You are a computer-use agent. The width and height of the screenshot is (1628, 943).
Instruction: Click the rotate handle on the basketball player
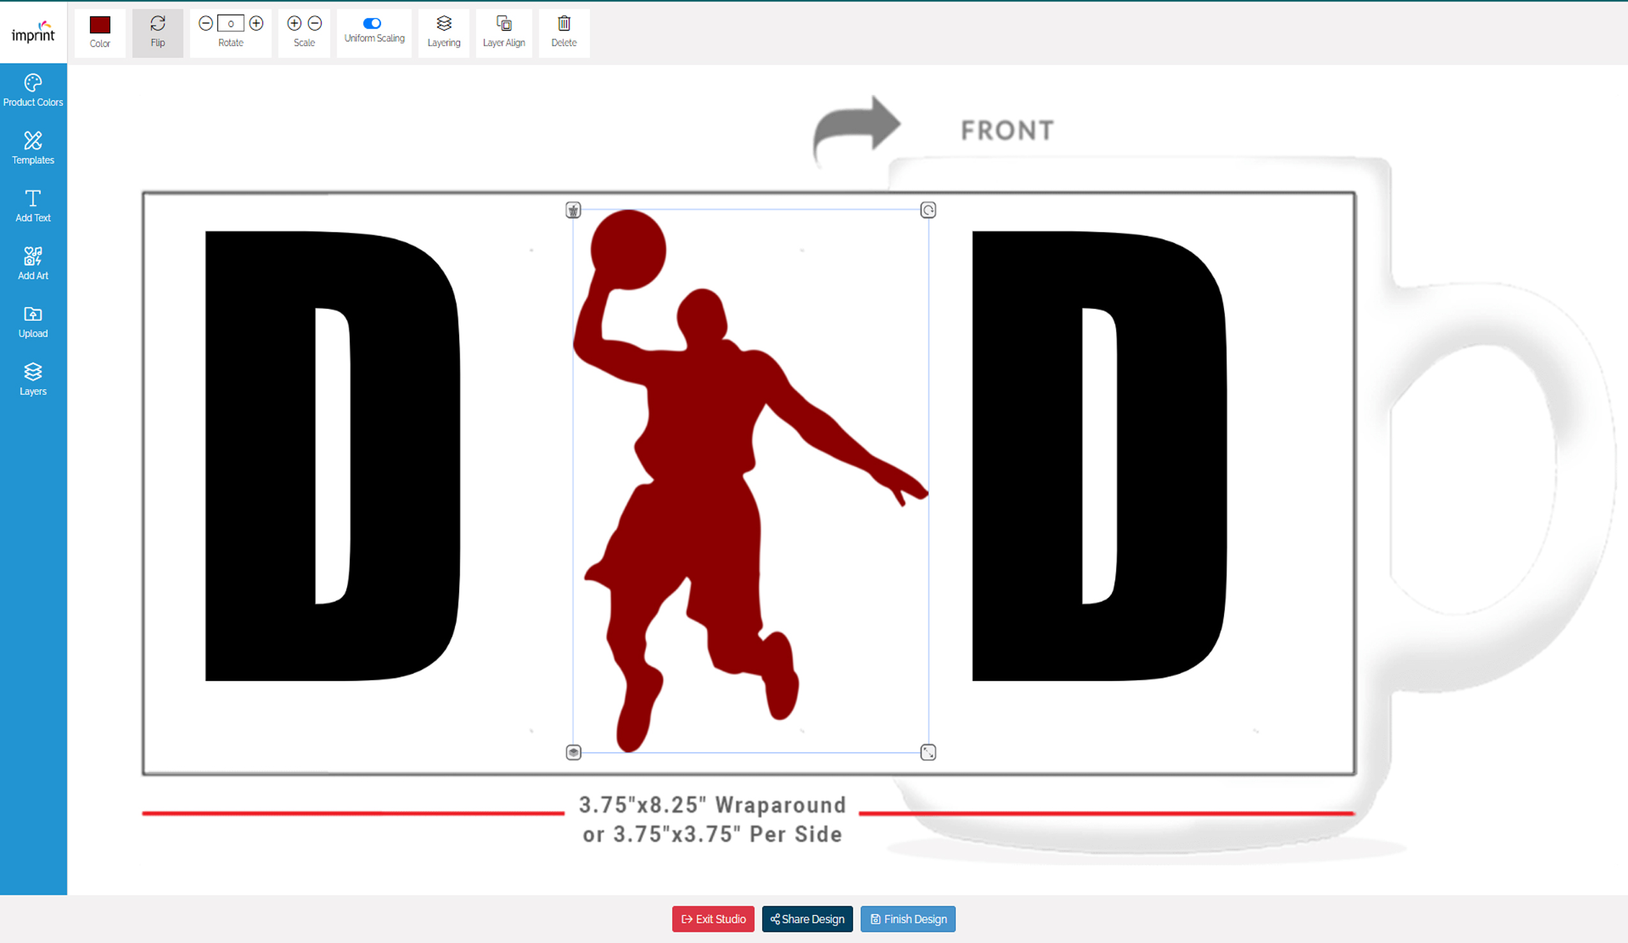pyautogui.click(x=928, y=209)
